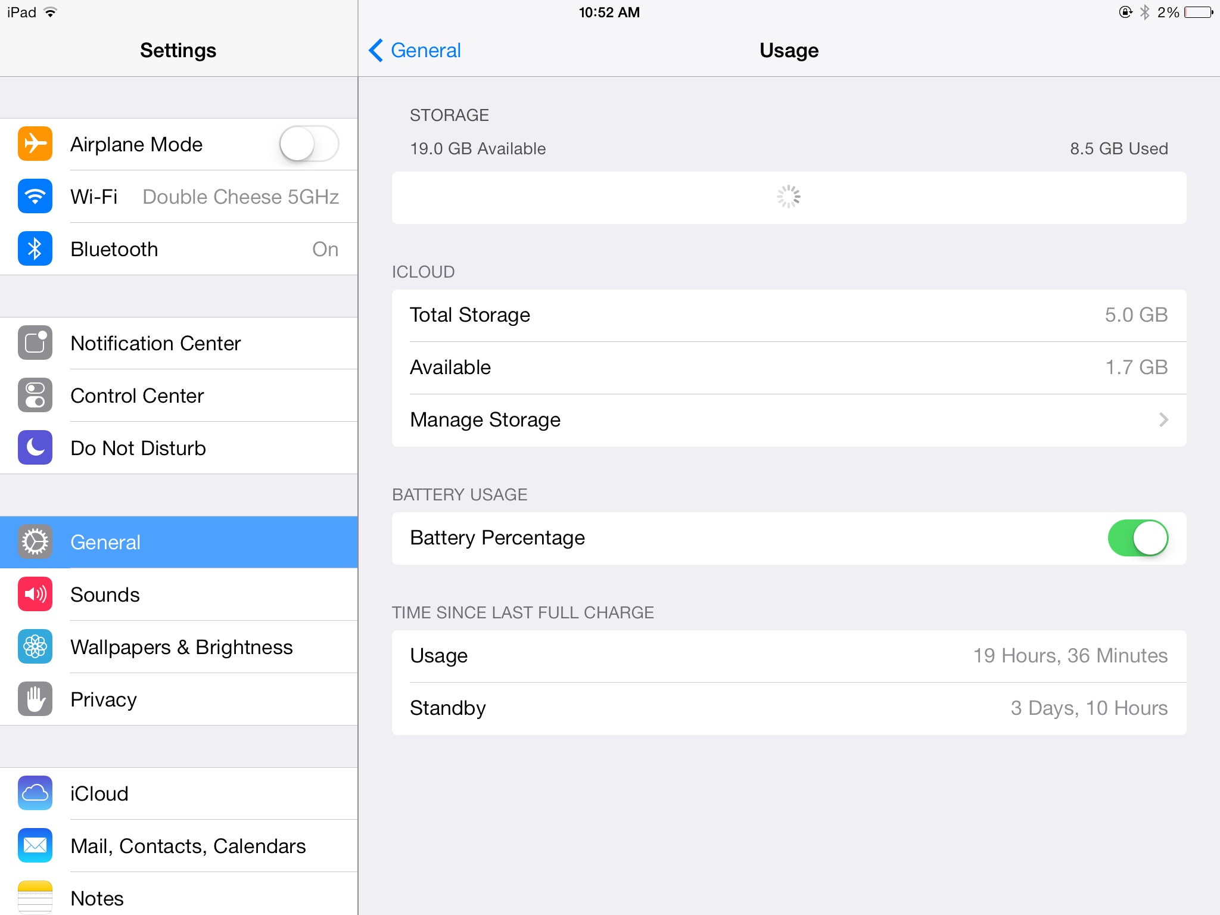Expand Manage Storage with its chevron
The height and width of the screenshot is (915, 1220).
[1163, 420]
